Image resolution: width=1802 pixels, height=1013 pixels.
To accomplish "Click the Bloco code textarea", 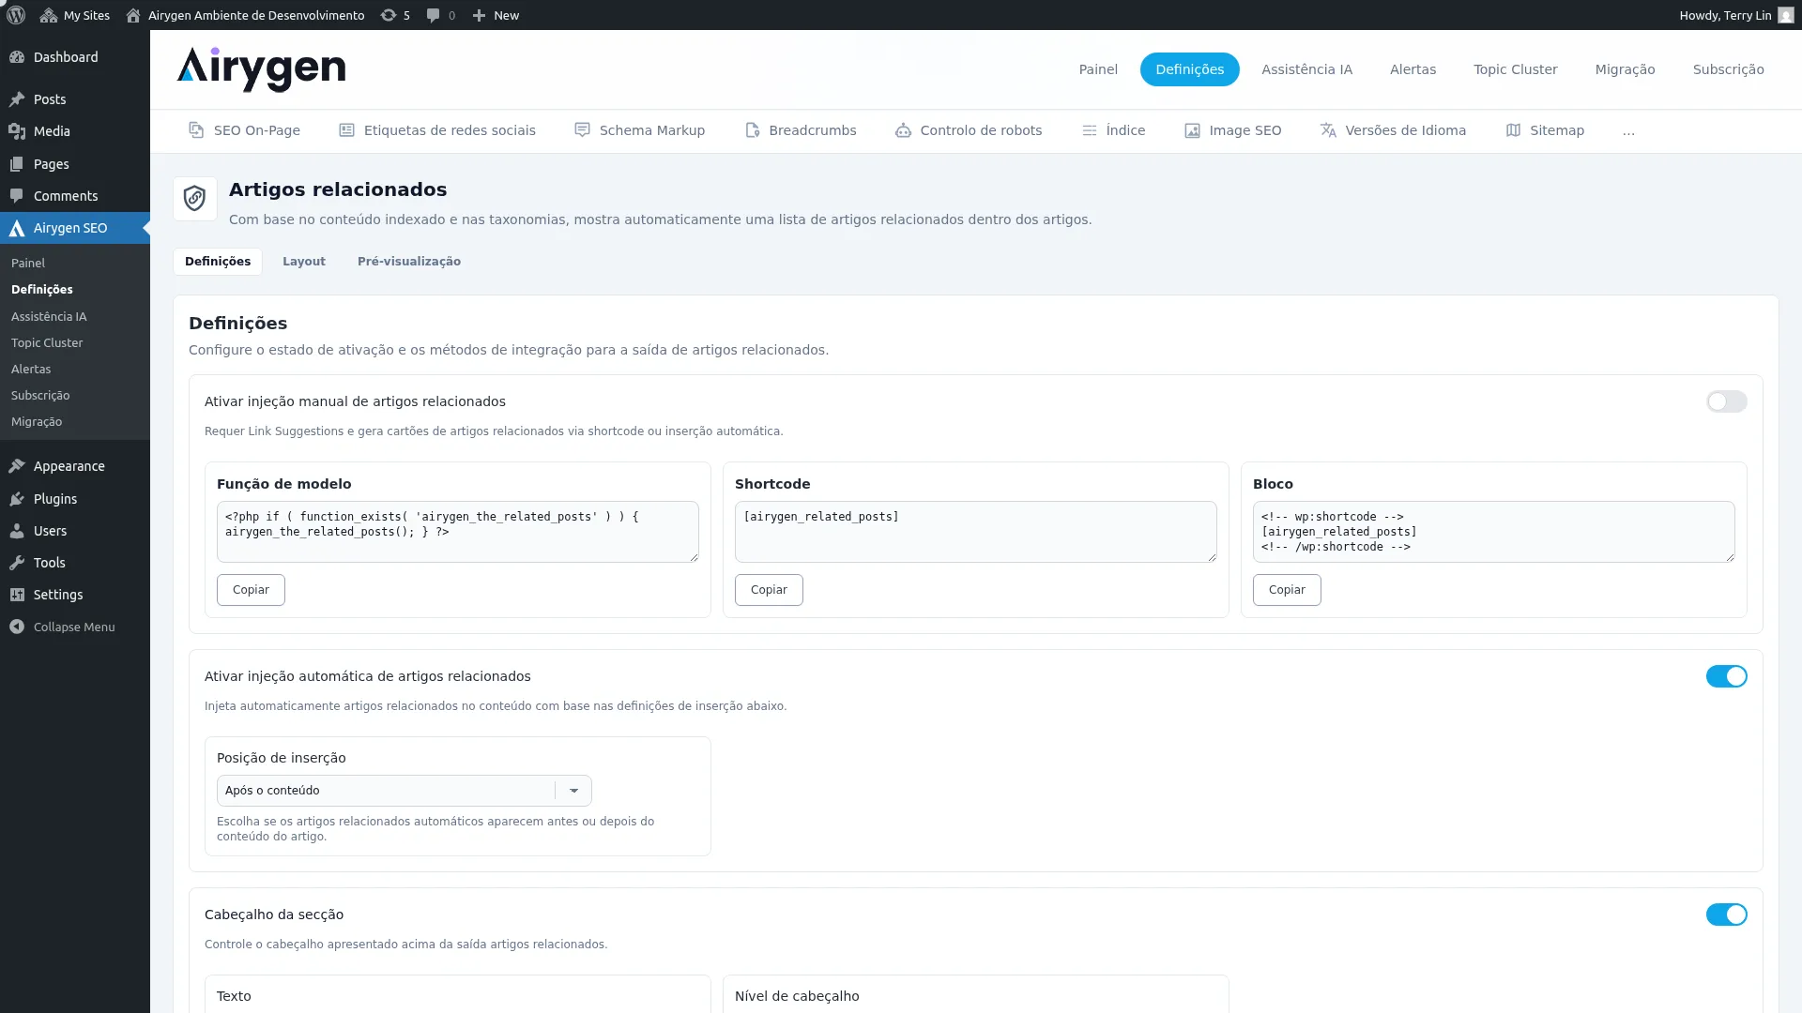I will (x=1494, y=532).
